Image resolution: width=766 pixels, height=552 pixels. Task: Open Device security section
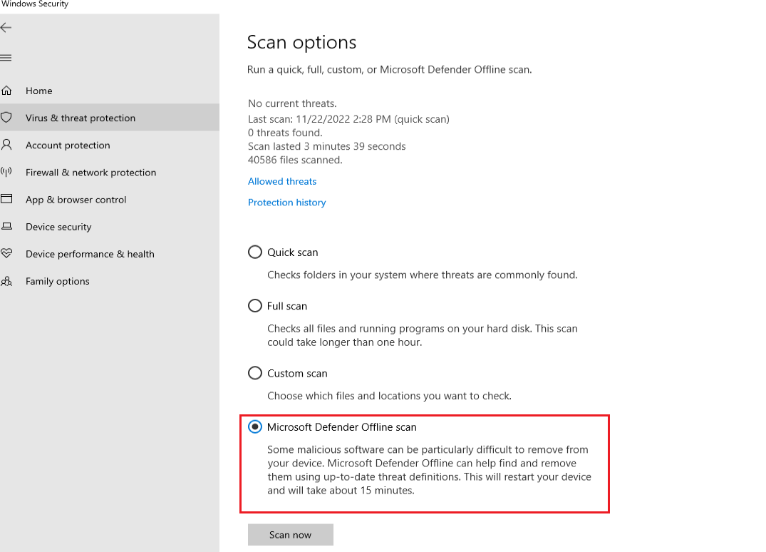click(x=110, y=227)
